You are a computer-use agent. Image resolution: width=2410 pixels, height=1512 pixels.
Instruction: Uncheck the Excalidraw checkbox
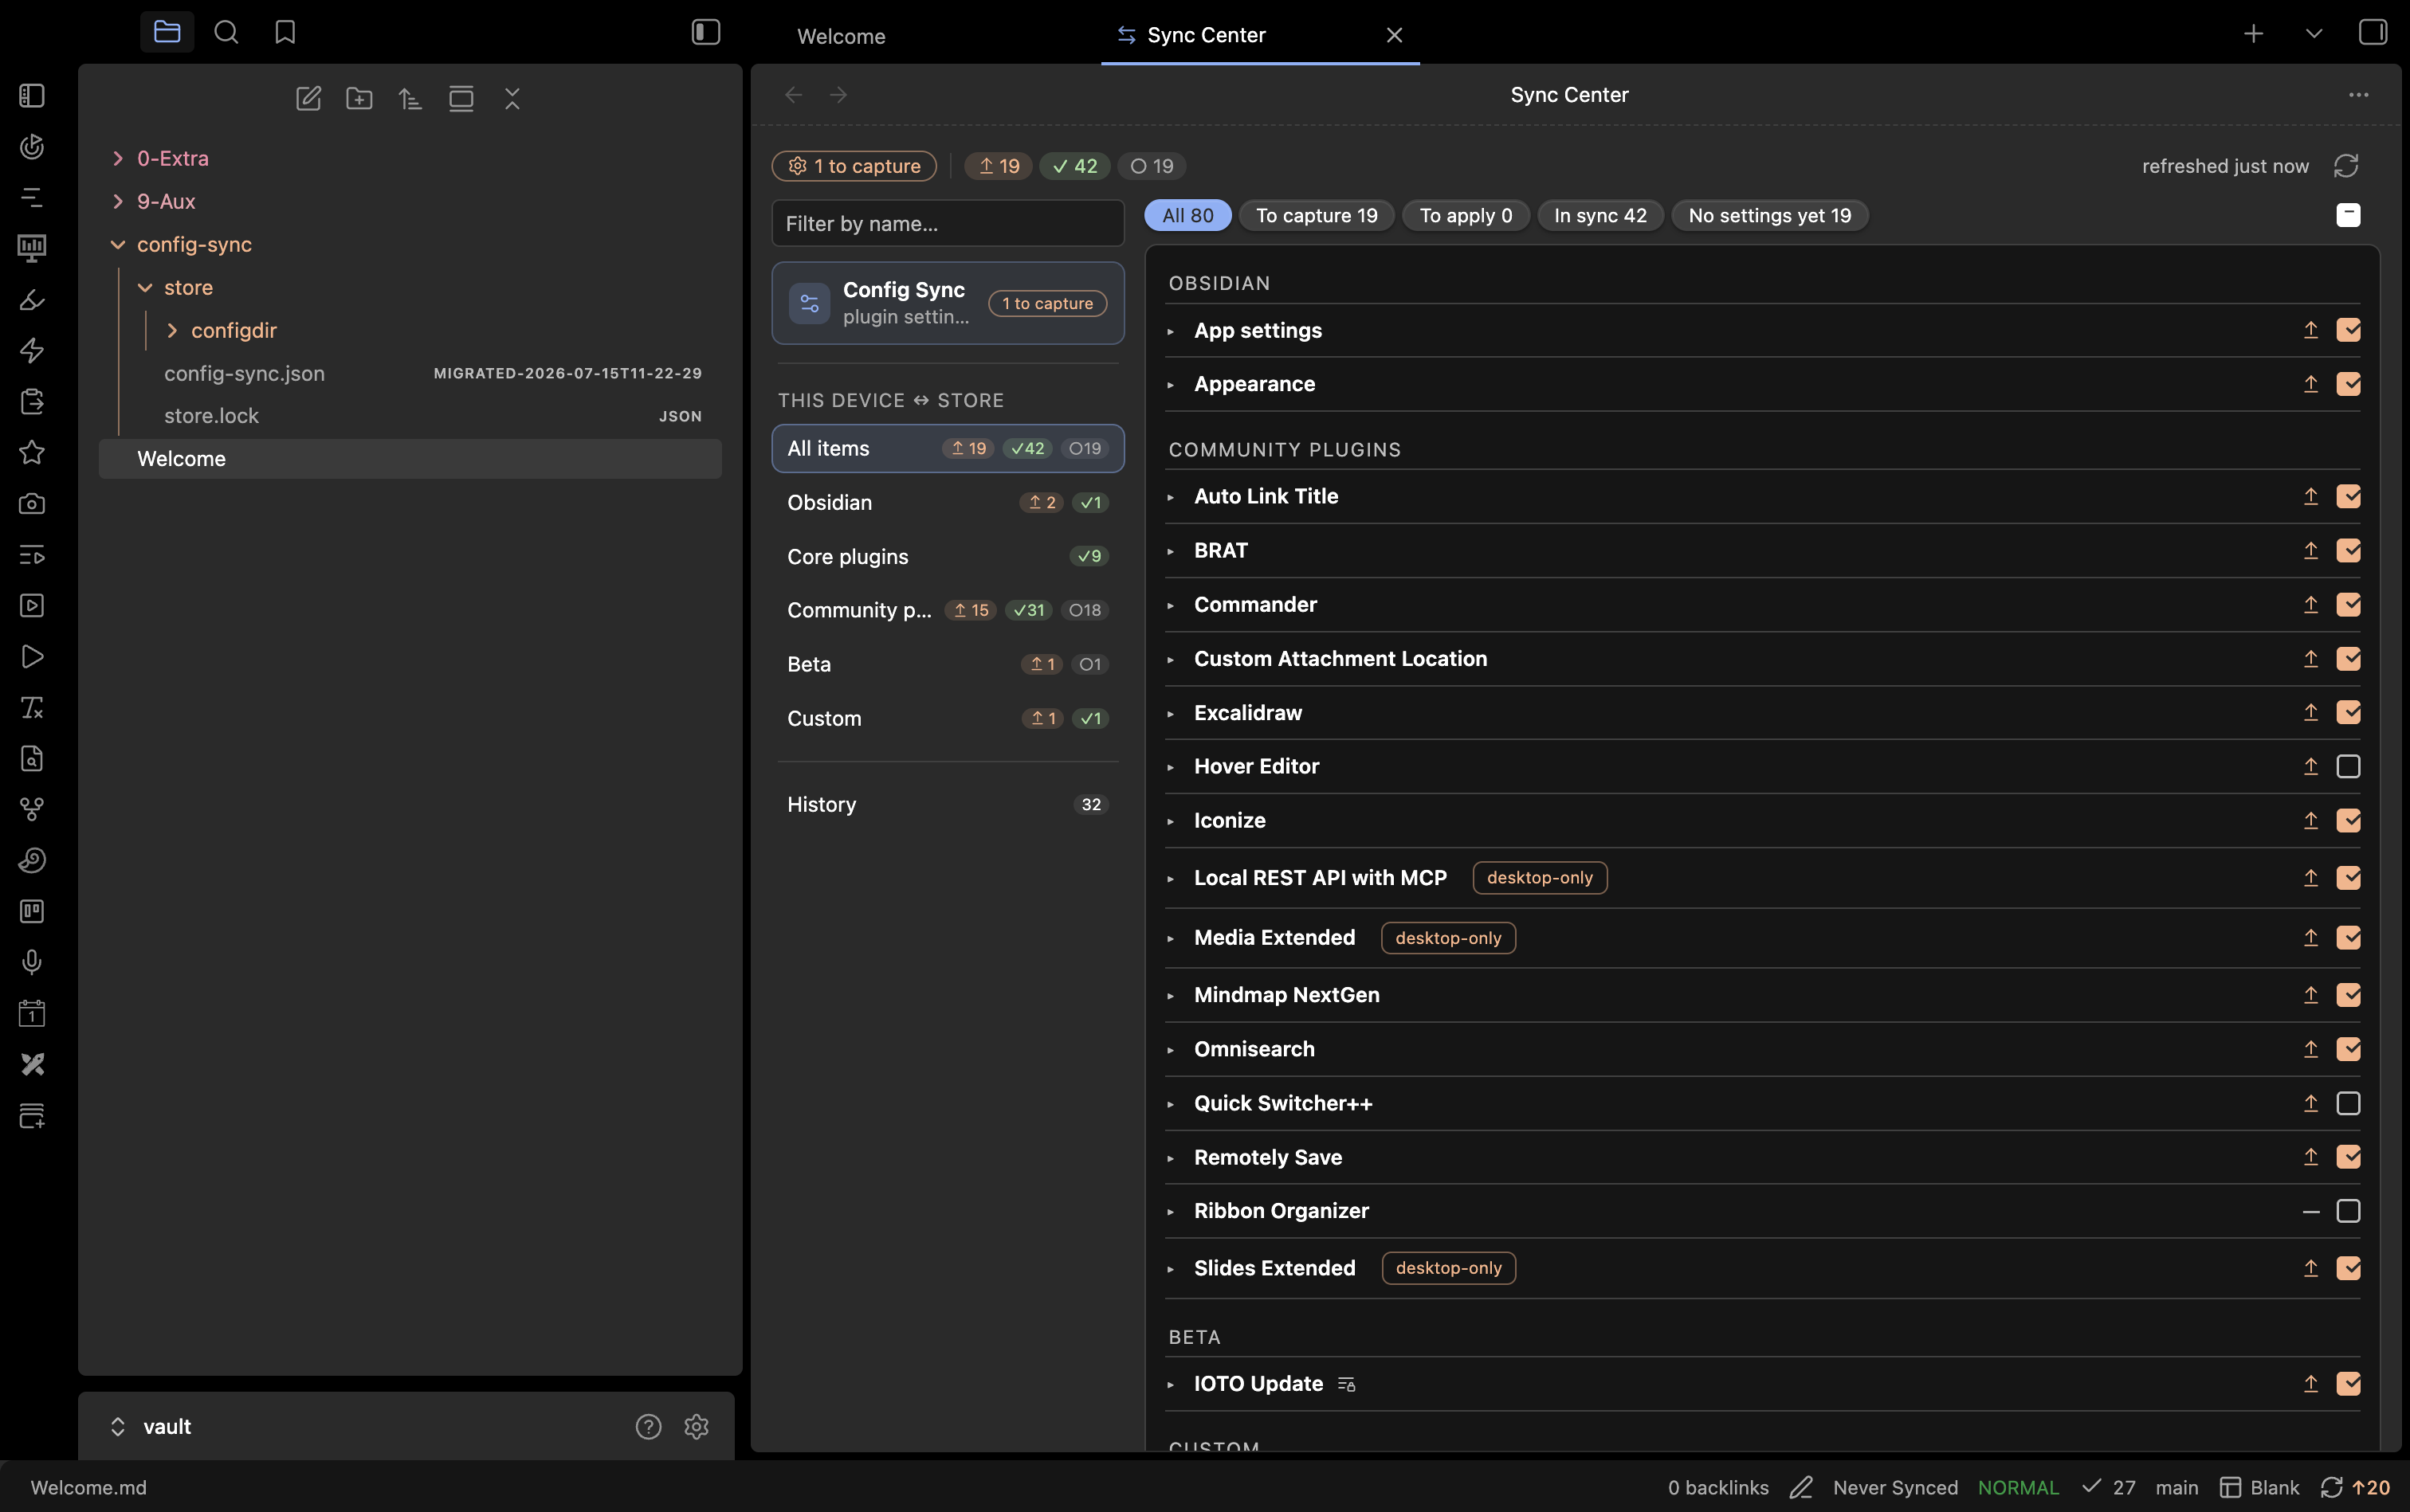point(2348,712)
